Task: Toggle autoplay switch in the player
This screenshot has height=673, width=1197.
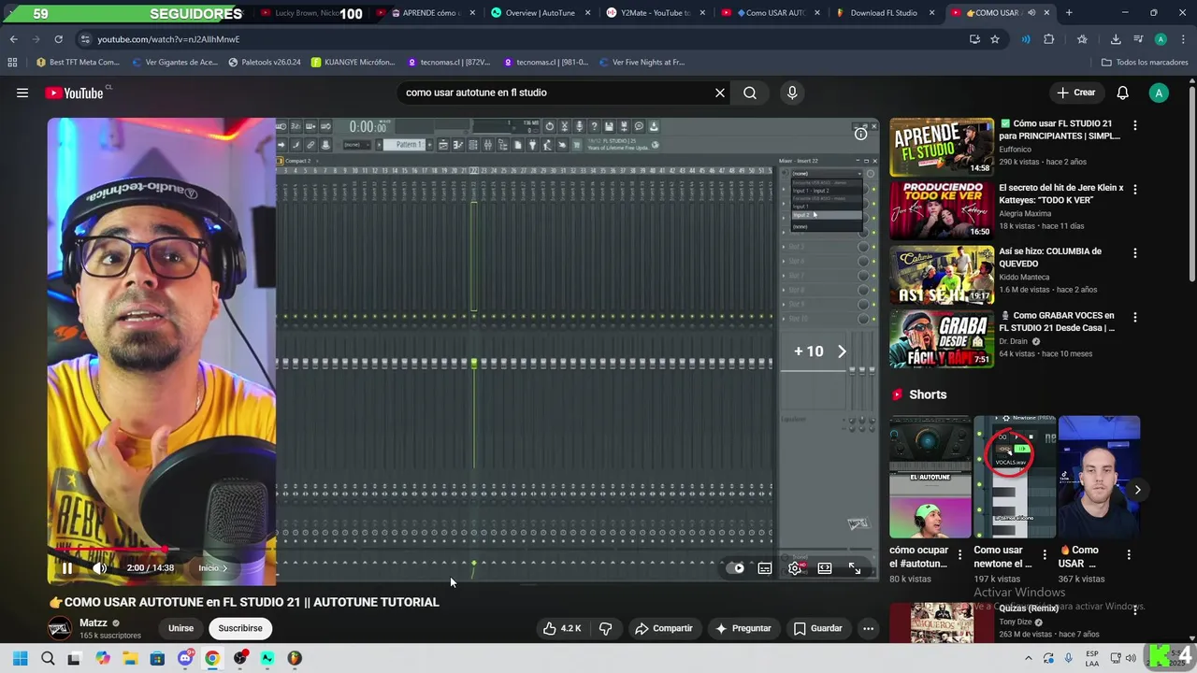Action: coord(736,568)
